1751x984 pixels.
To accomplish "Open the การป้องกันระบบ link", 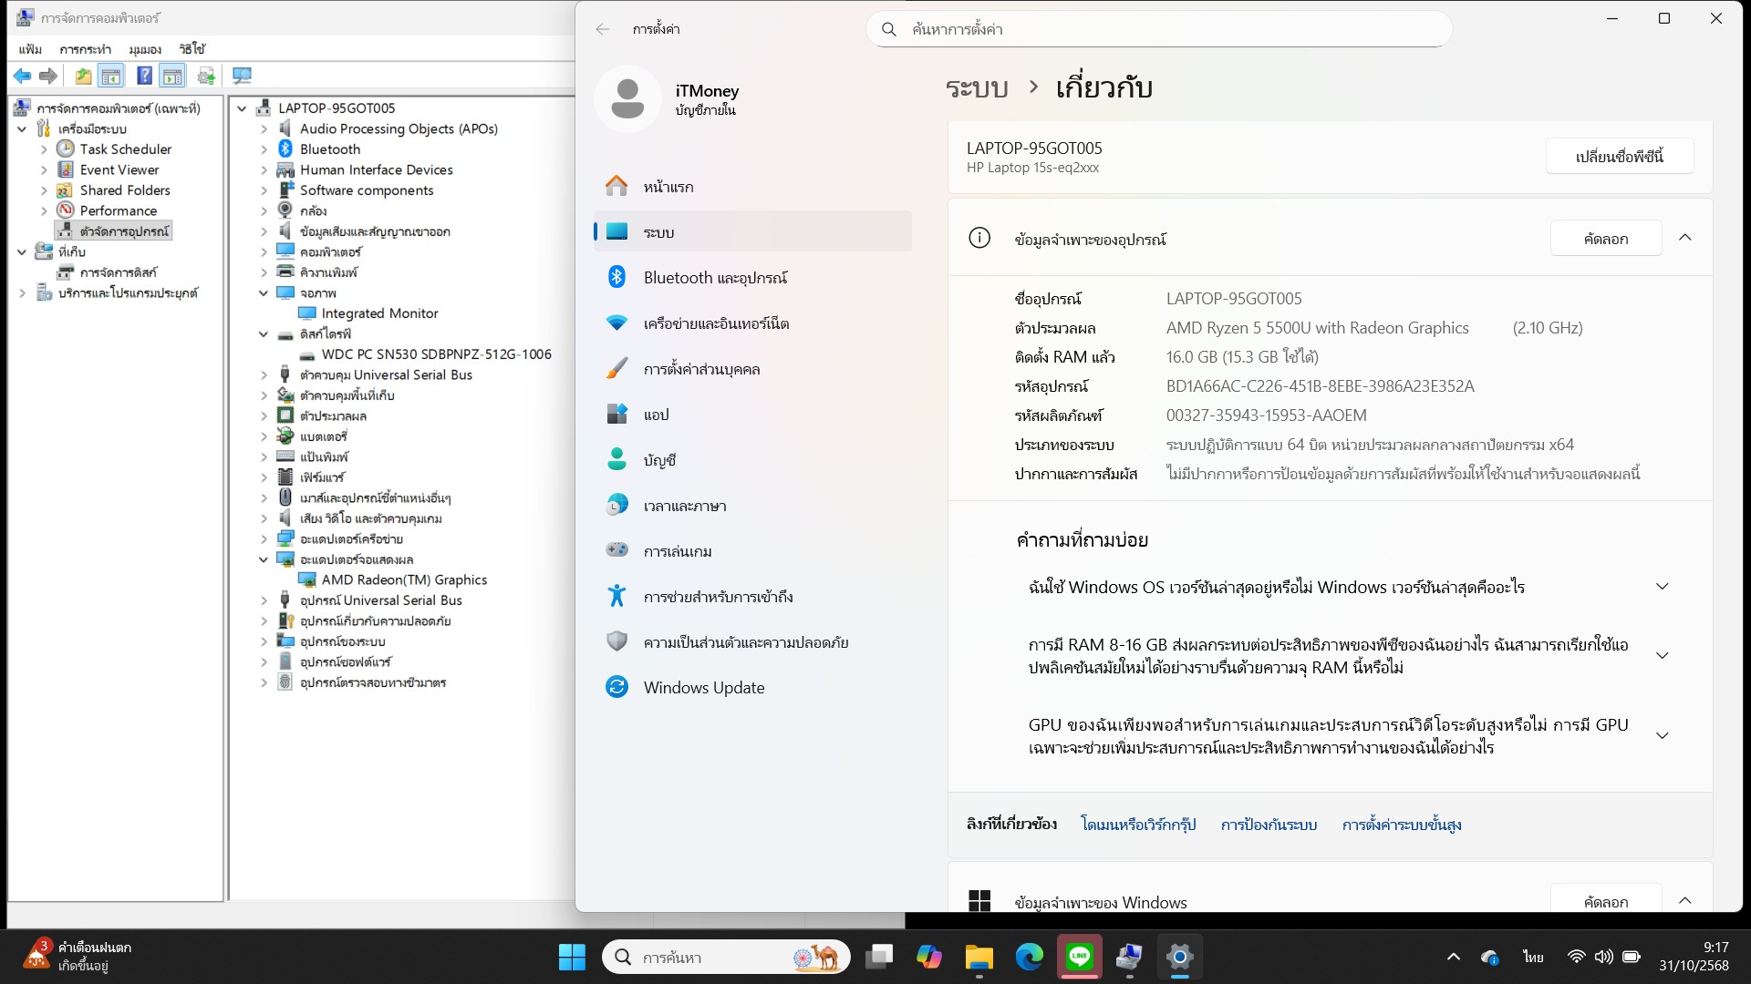I will point(1269,825).
